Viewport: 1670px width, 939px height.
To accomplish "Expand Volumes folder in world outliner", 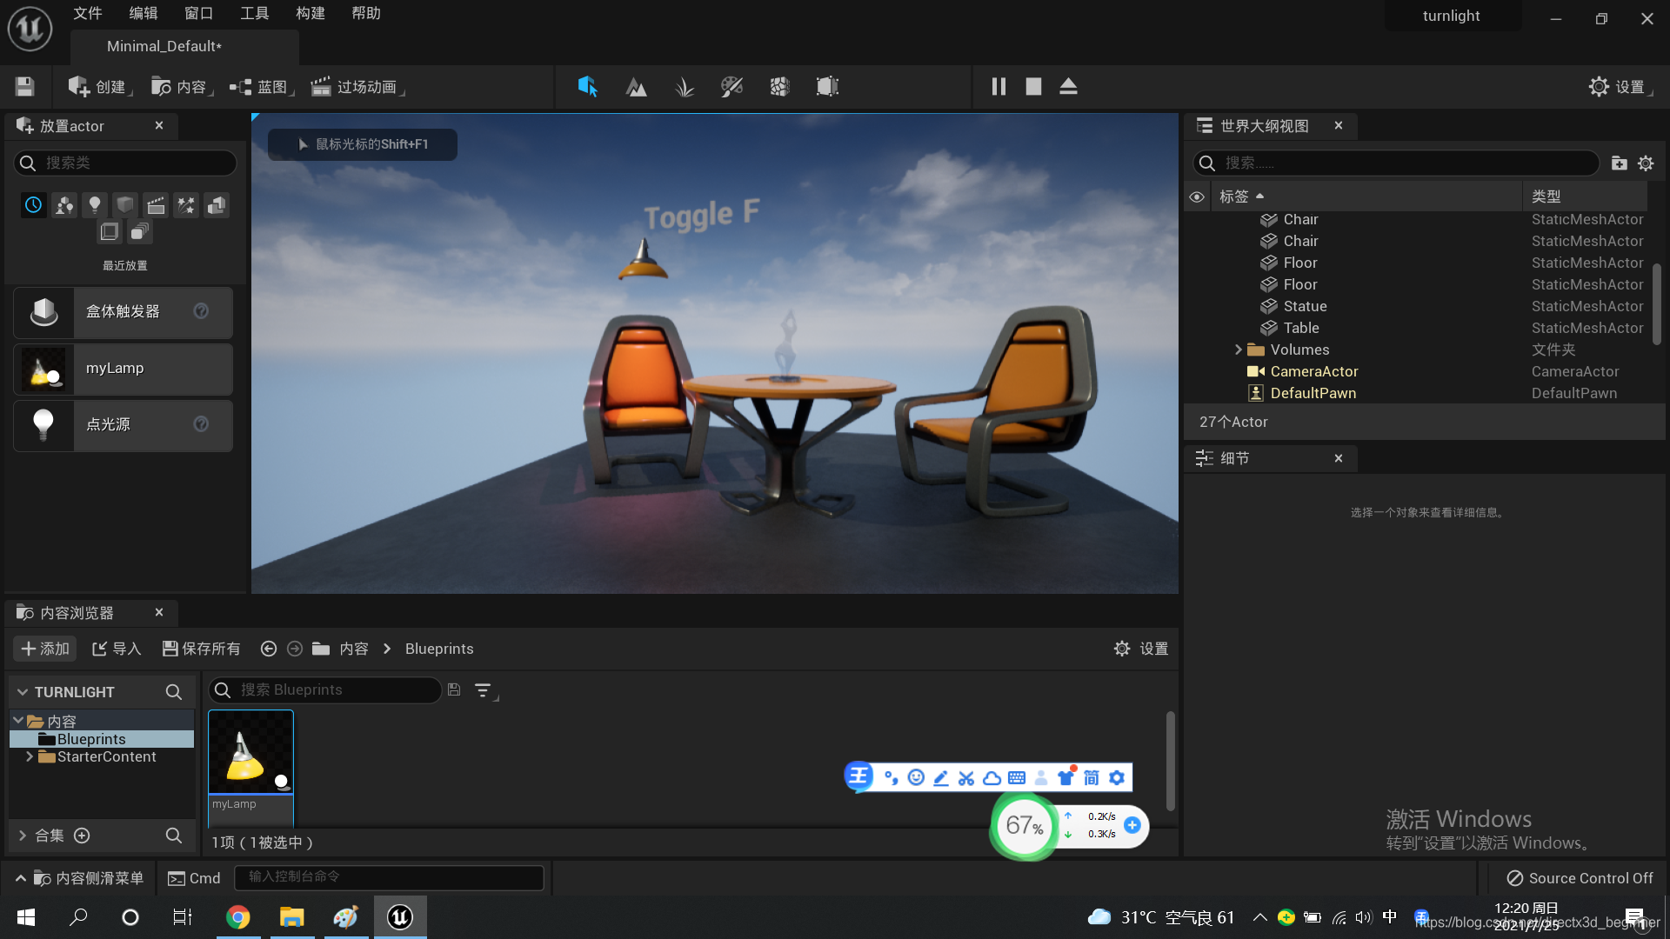I will click(x=1239, y=350).
